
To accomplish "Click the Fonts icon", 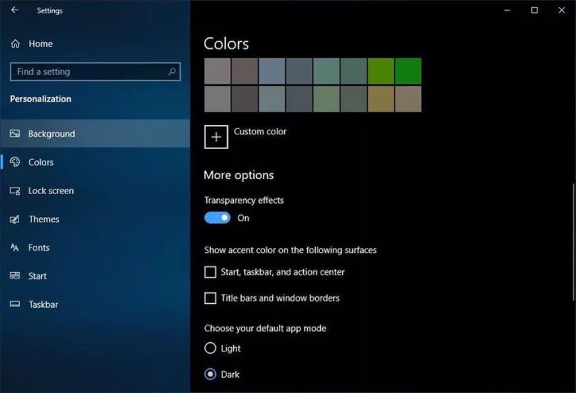I will coord(15,247).
